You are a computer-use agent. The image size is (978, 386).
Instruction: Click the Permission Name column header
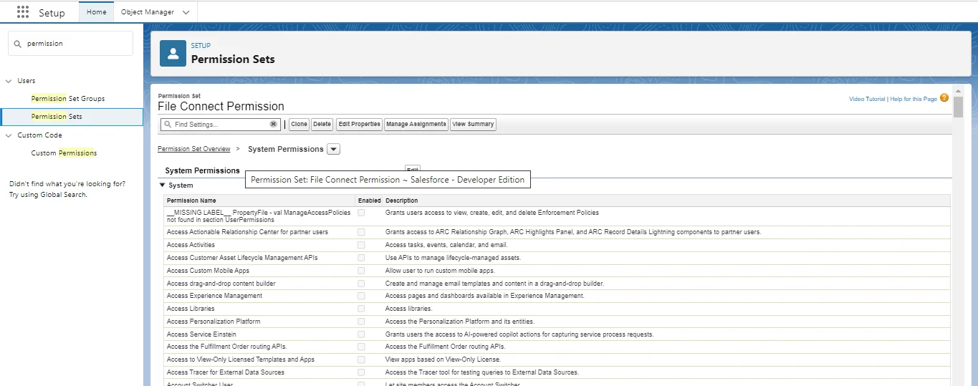coord(191,201)
